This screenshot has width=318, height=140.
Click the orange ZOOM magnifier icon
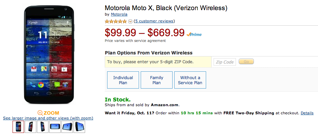click(x=40, y=113)
